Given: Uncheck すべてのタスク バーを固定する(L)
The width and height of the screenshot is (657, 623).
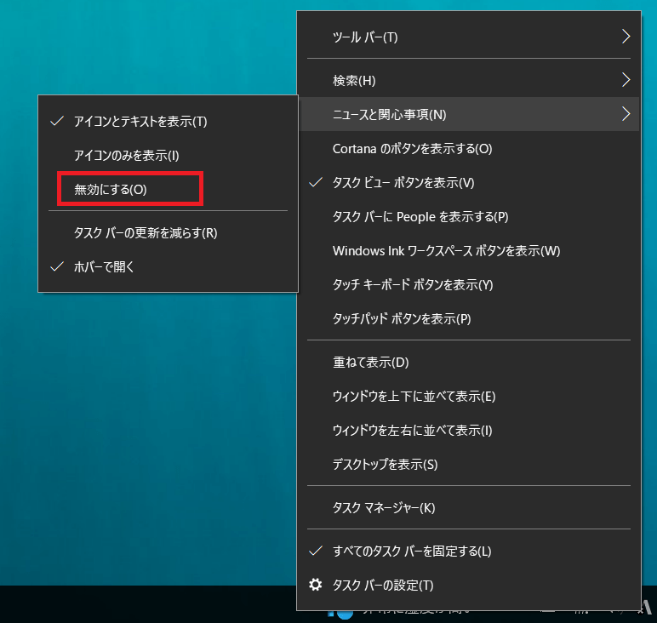Looking at the screenshot, I should (x=469, y=551).
